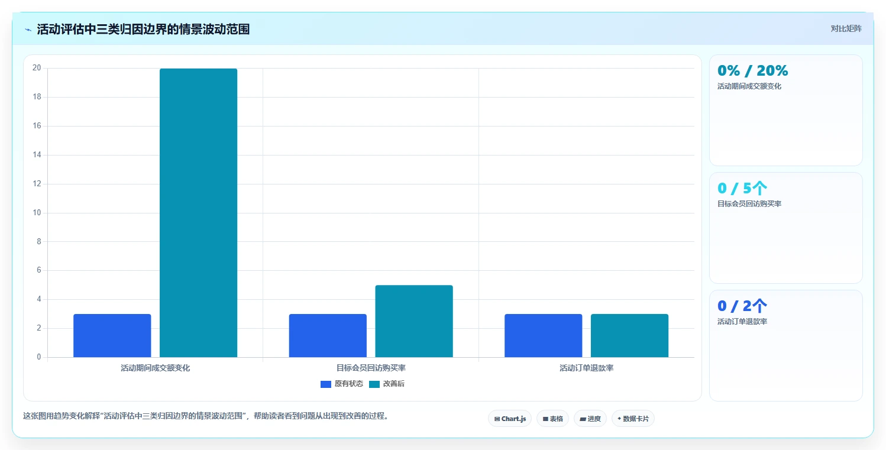Select the 进度 chip
The image size is (886, 450).
point(590,419)
